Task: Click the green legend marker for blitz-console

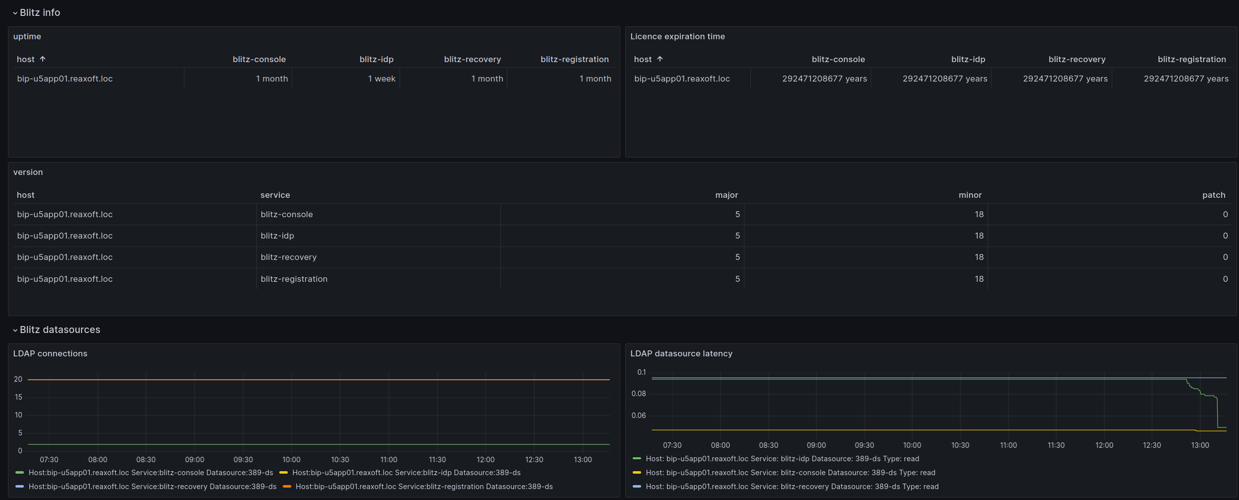Action: pos(19,472)
